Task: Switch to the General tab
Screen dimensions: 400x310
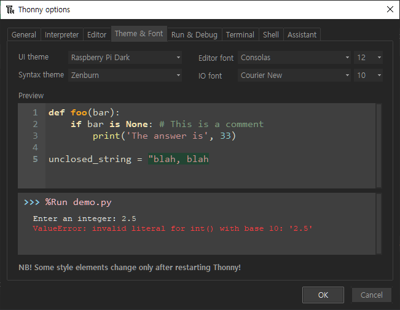Action: [24, 35]
